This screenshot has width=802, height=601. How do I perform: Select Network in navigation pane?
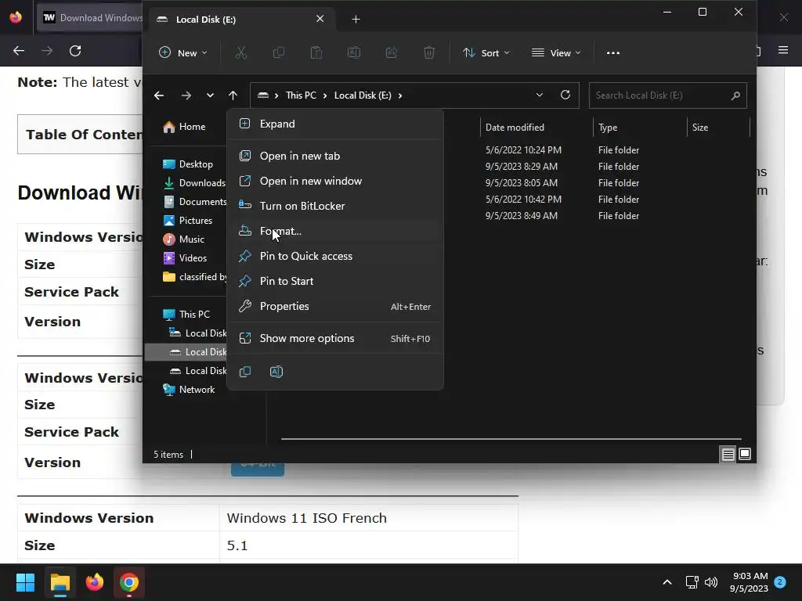coord(189,390)
